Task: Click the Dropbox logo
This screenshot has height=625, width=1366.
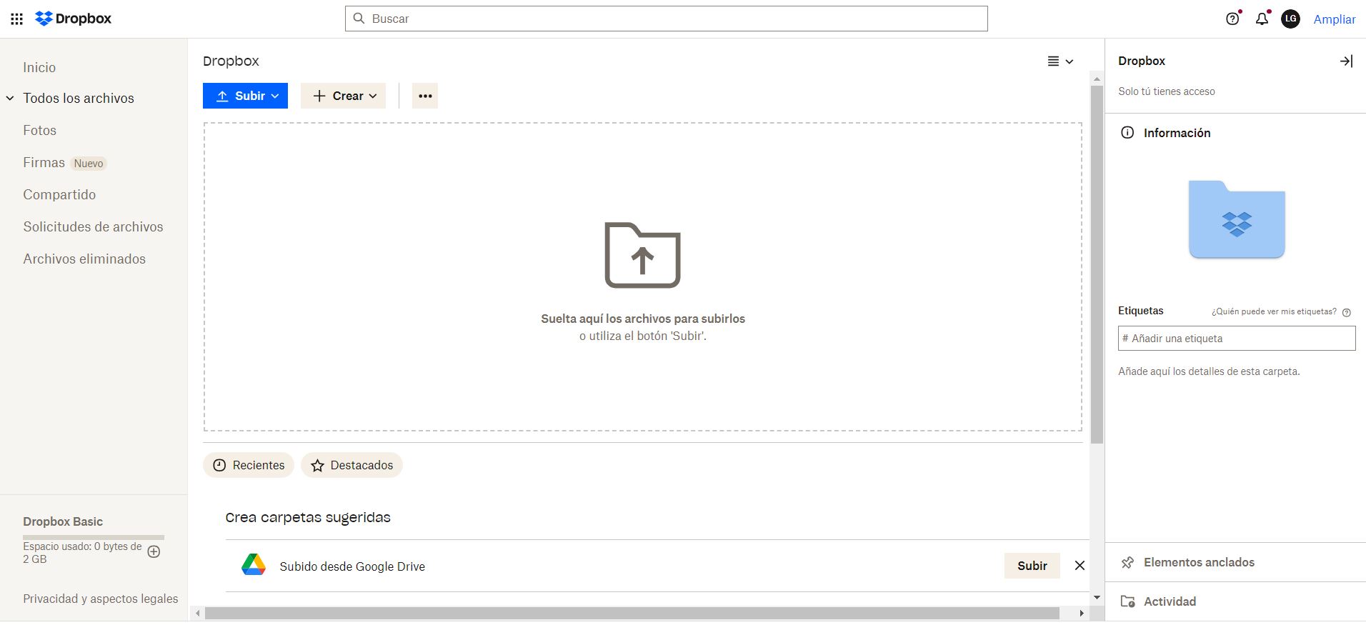Action: click(x=74, y=19)
